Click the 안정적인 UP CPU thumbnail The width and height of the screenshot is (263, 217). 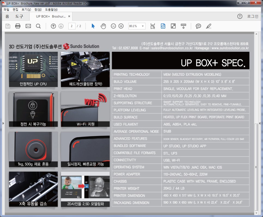pyautogui.click(x=33, y=69)
